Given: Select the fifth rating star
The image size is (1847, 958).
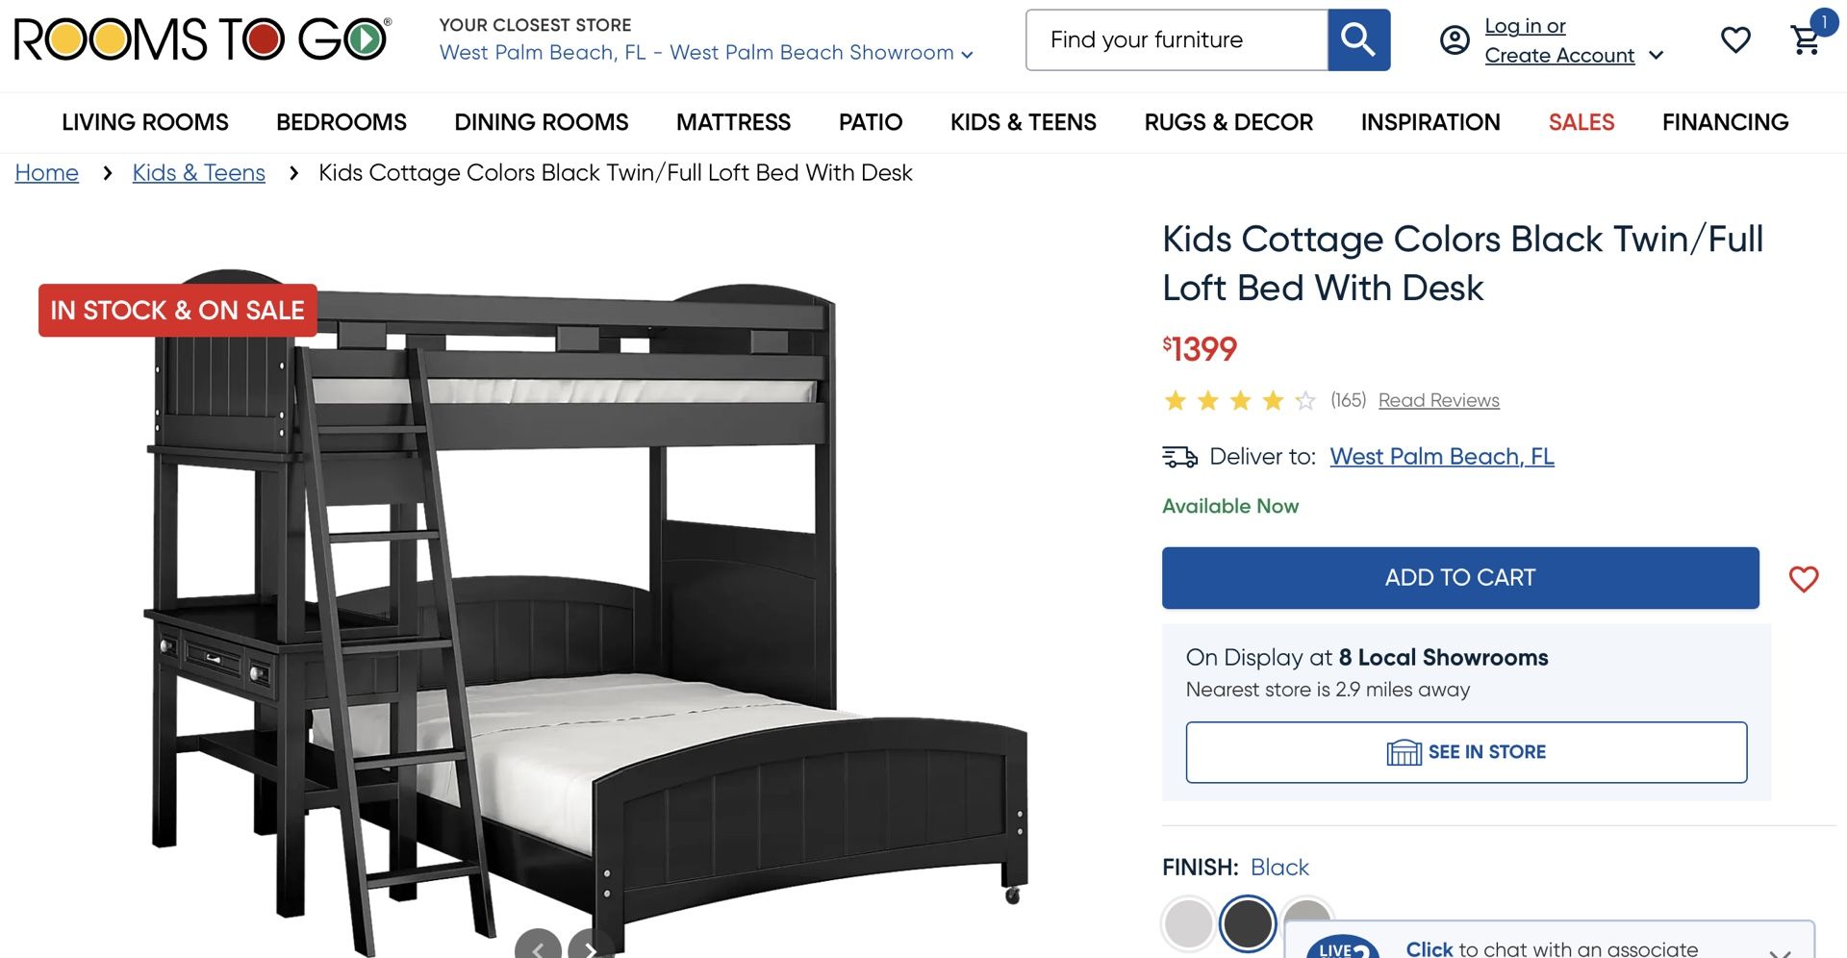Looking at the screenshot, I should 1304,400.
